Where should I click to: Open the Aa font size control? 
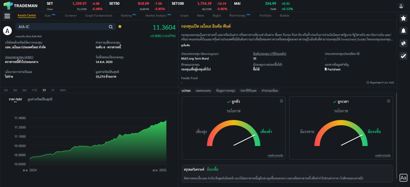coord(403,178)
